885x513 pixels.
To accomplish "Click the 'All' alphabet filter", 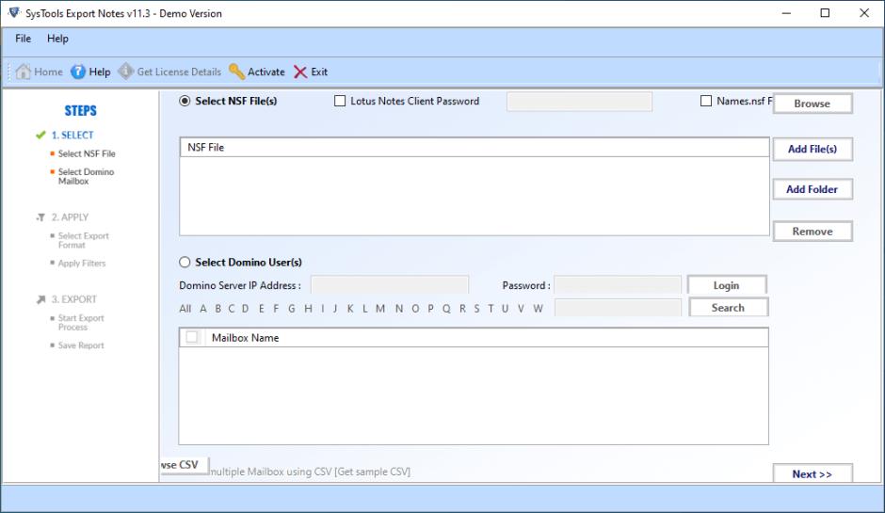I will (185, 309).
